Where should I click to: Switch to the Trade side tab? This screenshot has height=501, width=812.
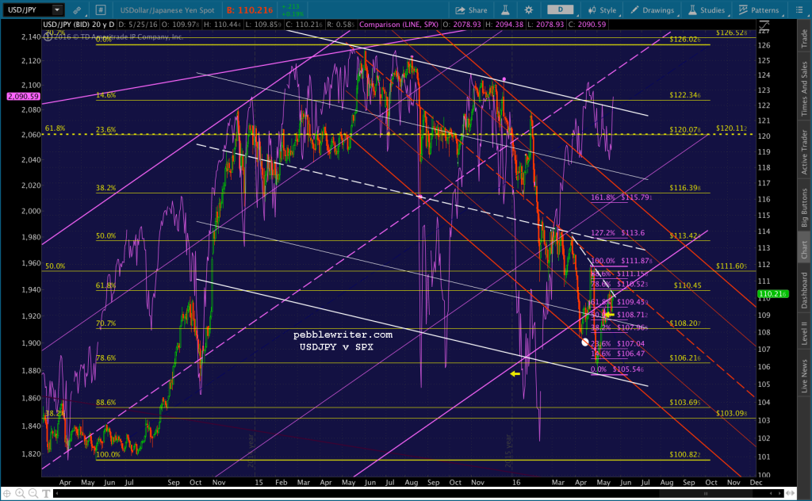coord(804,39)
